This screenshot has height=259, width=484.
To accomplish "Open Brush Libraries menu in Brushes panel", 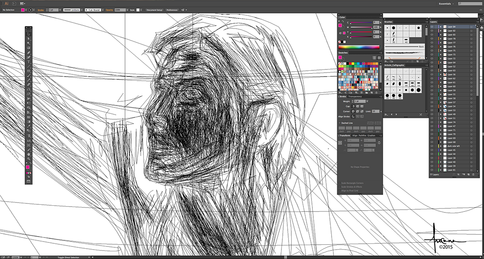I will coord(386,61).
